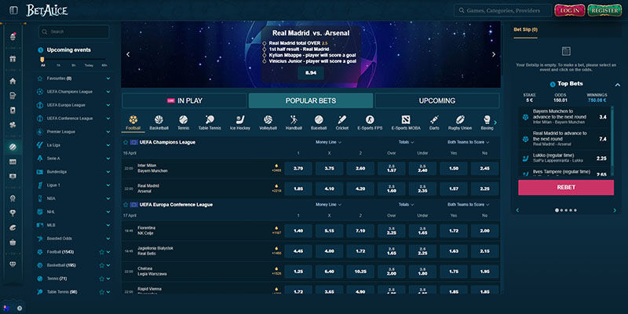
Task: Open Conference League Both Teams to Score dropdown
Action: click(x=468, y=205)
